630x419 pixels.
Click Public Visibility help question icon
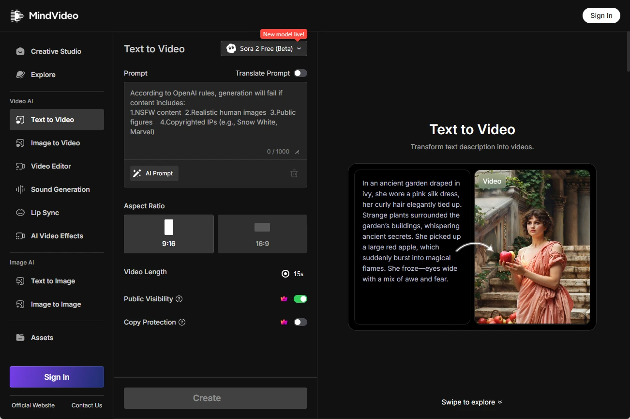pyautogui.click(x=179, y=299)
